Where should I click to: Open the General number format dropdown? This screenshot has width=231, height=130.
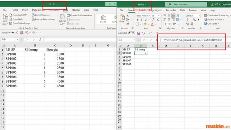199,16
